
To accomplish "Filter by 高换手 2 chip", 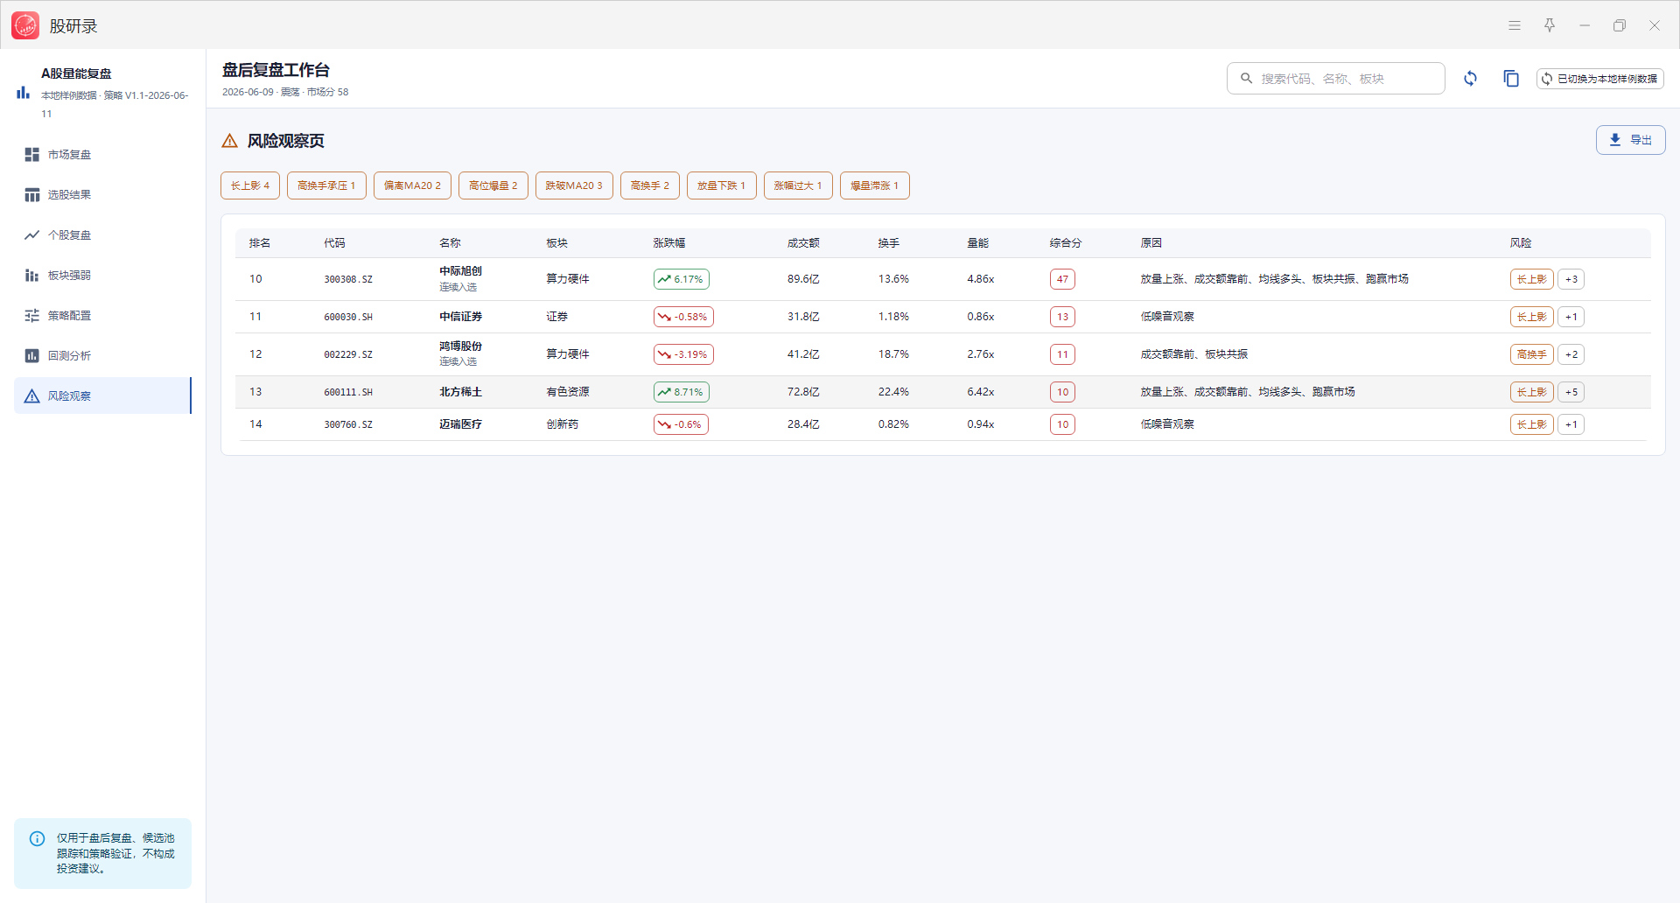I will [x=650, y=185].
